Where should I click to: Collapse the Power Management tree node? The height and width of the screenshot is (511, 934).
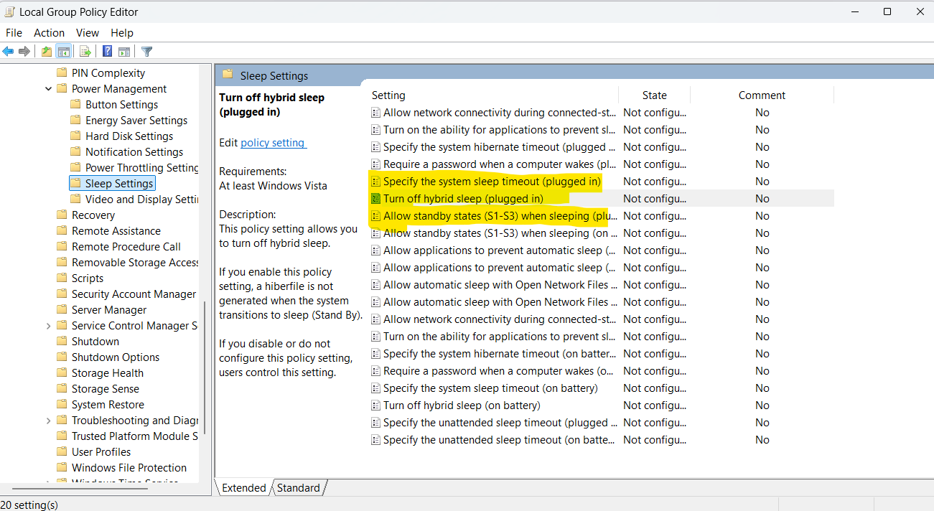coord(49,89)
